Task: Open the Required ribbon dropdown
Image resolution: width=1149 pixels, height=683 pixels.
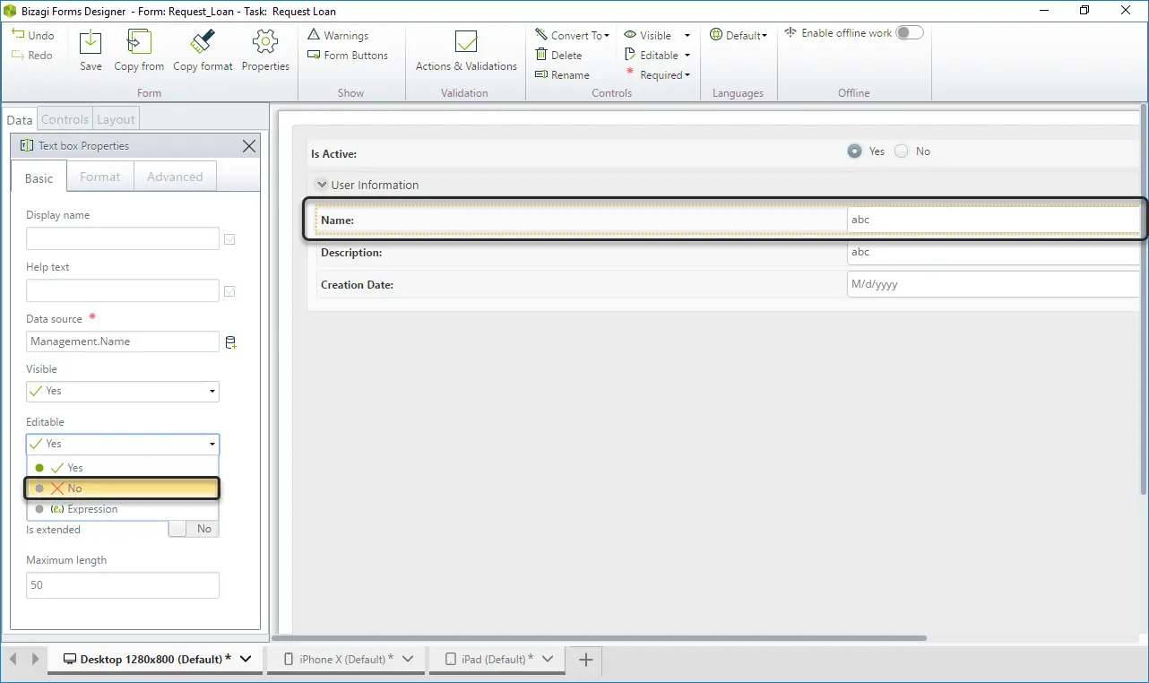Action: [657, 74]
